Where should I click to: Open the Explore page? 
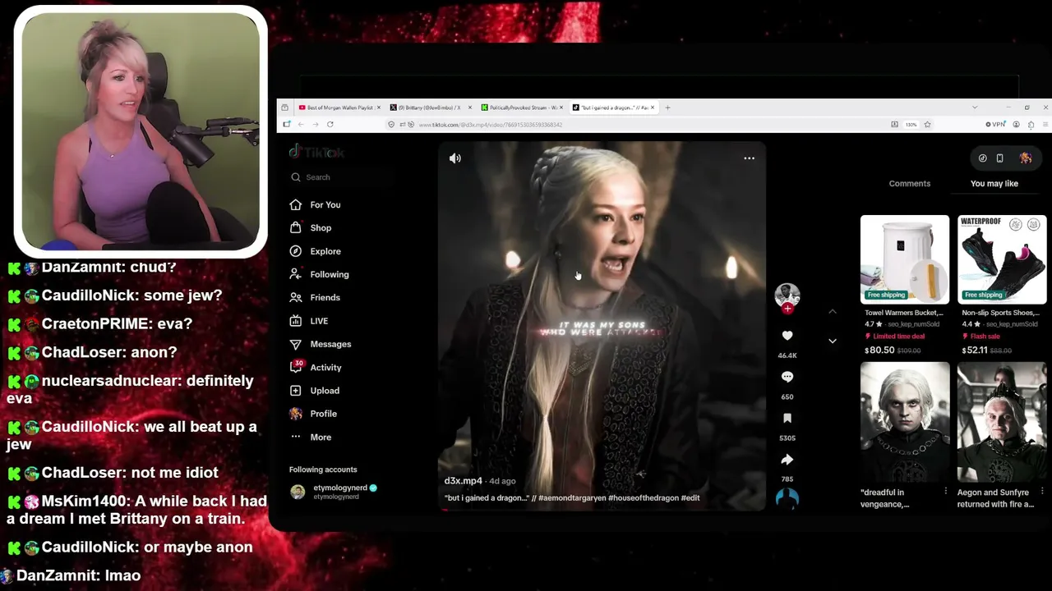click(316, 251)
